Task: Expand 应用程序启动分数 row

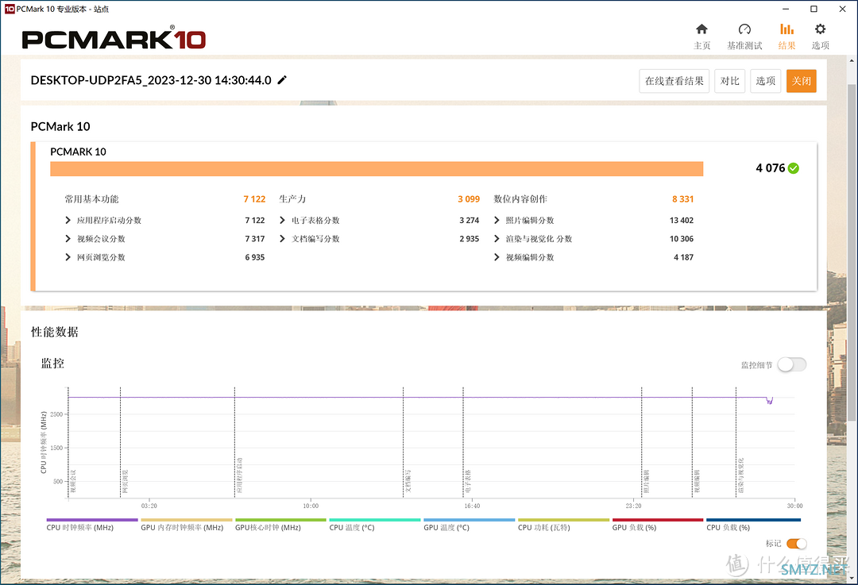Action: 68,221
